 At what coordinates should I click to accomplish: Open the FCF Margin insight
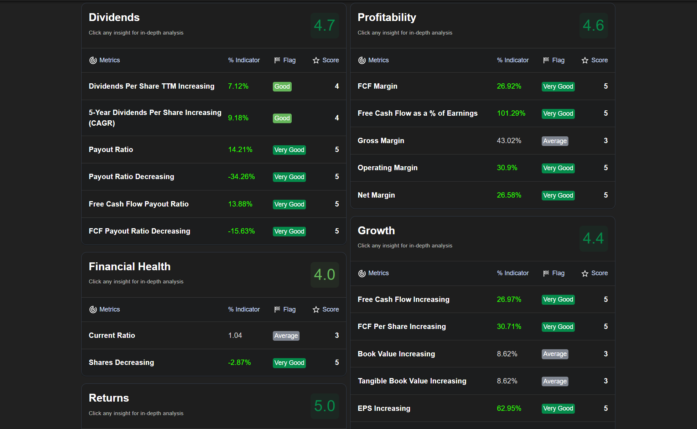tap(483, 86)
